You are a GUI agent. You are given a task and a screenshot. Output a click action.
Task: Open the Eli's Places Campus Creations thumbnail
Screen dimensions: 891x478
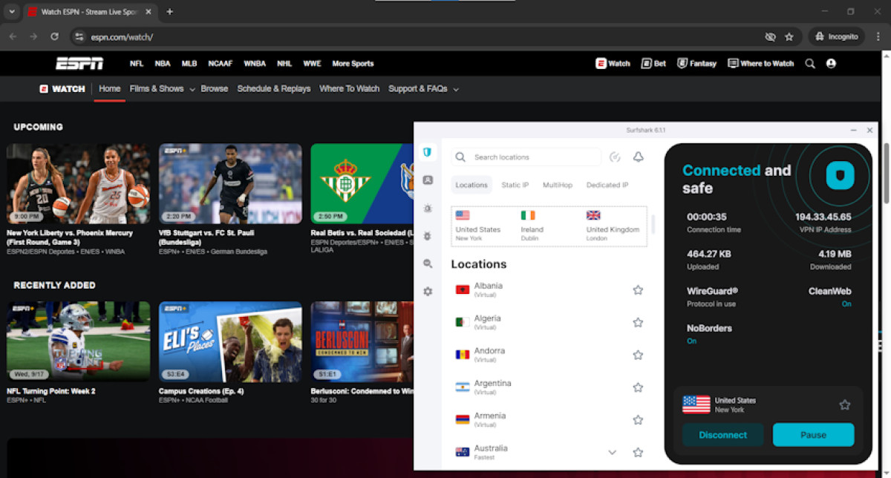click(x=230, y=341)
